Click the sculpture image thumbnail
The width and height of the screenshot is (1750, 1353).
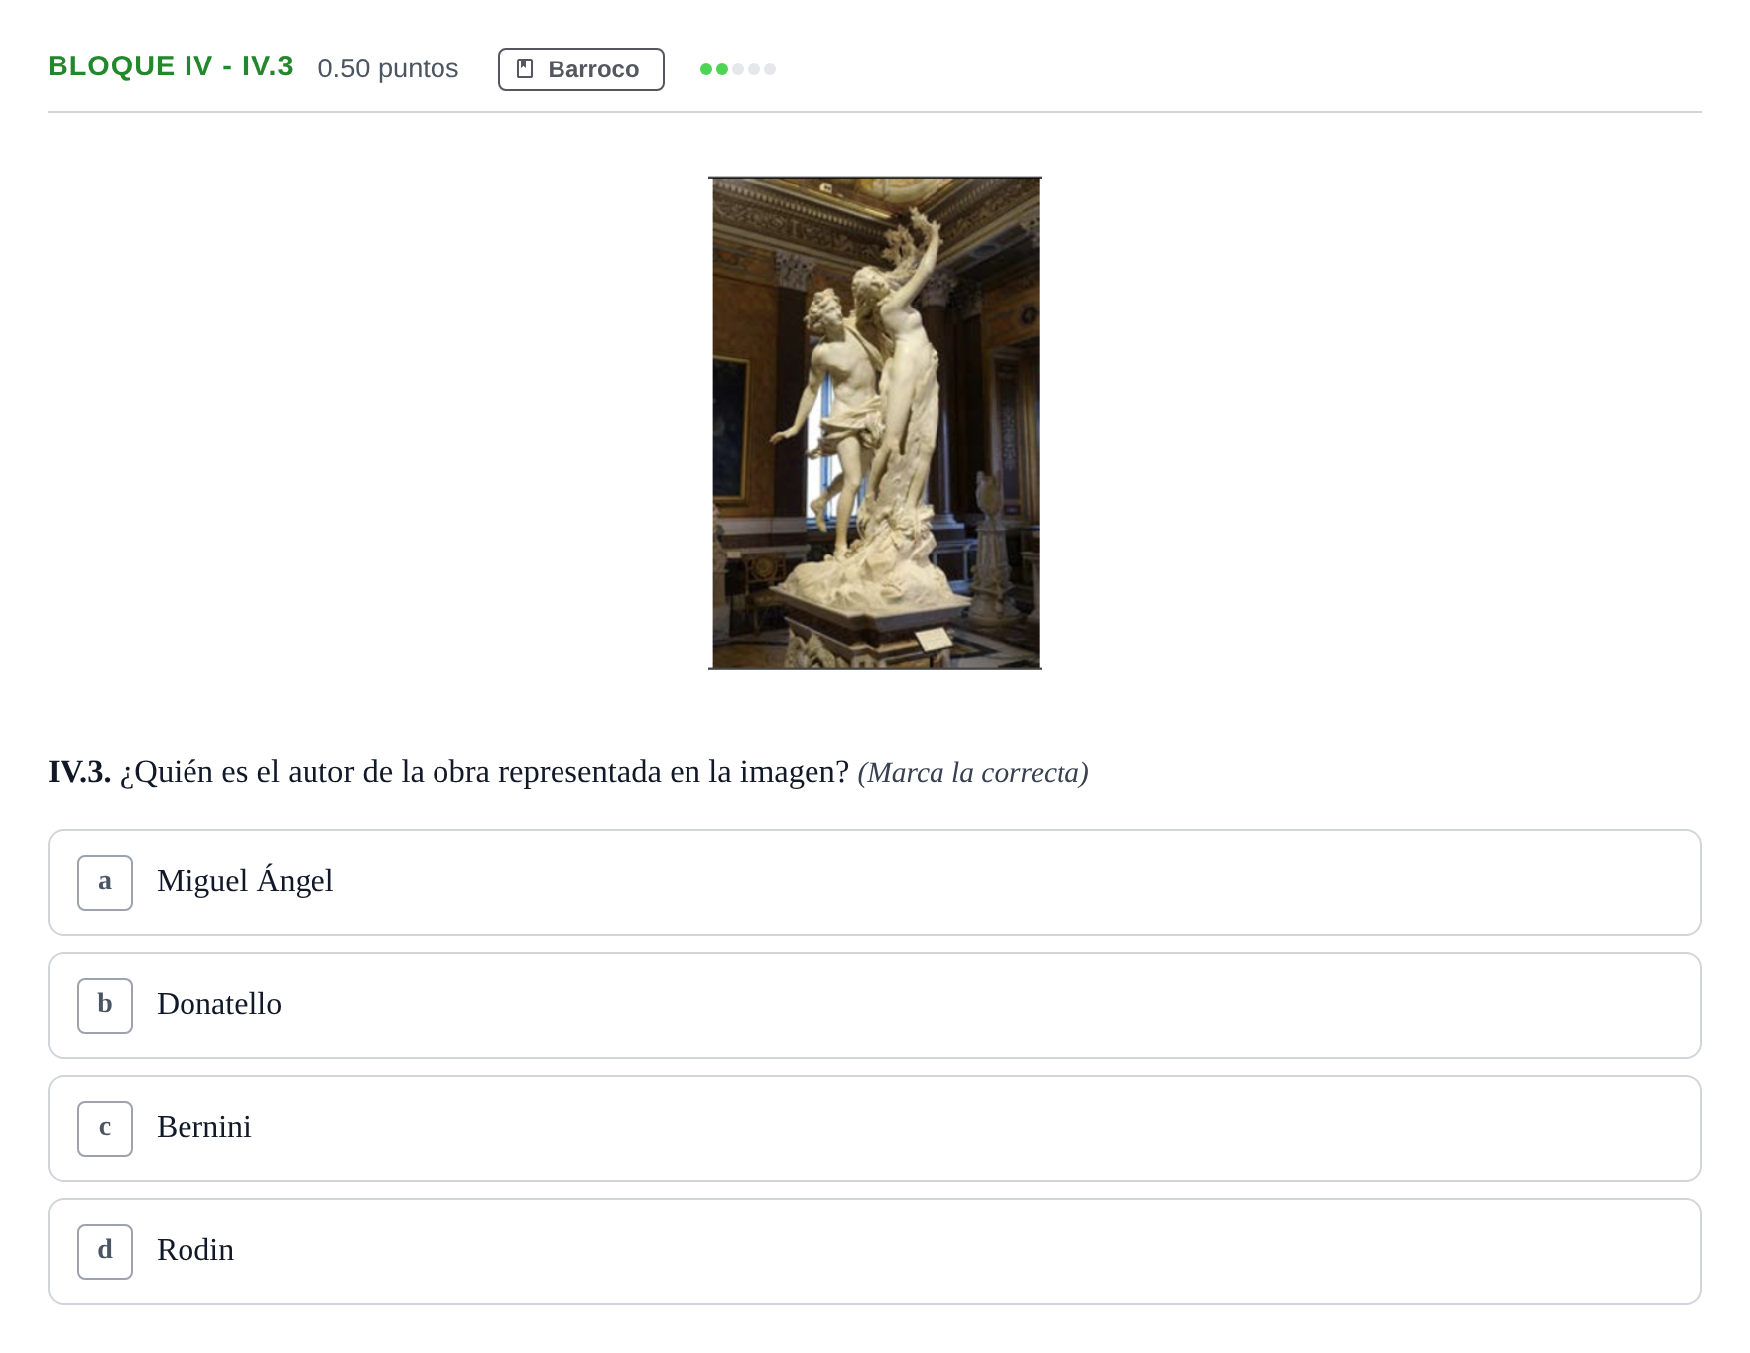pyautogui.click(x=875, y=423)
